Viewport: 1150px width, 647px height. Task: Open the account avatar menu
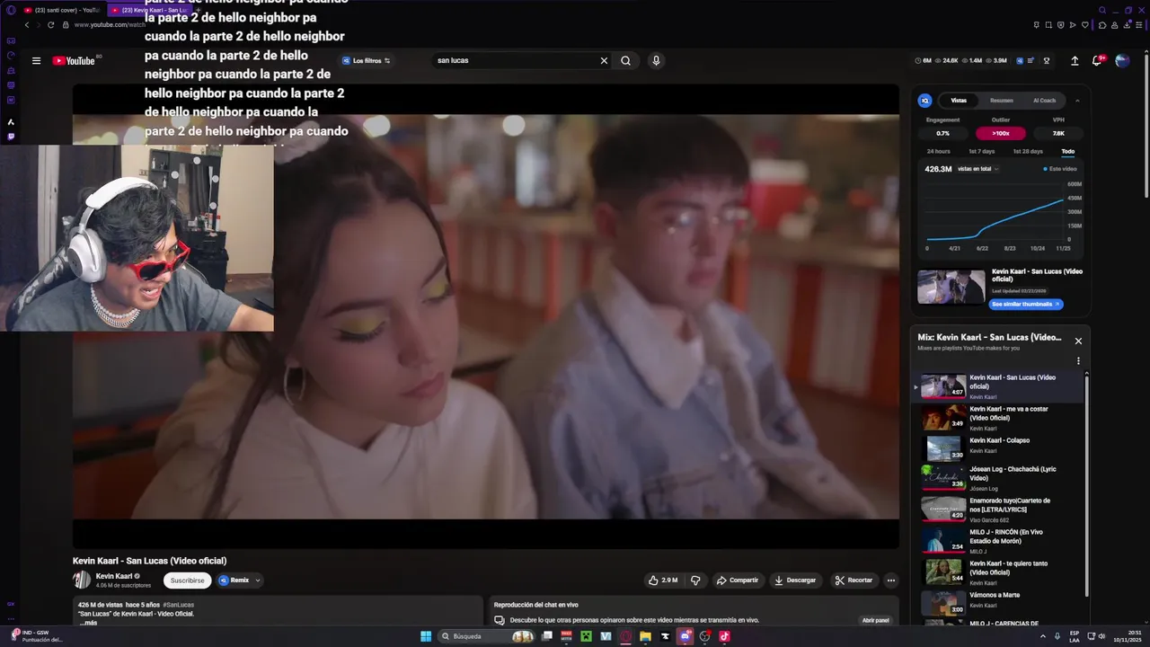tap(1122, 61)
